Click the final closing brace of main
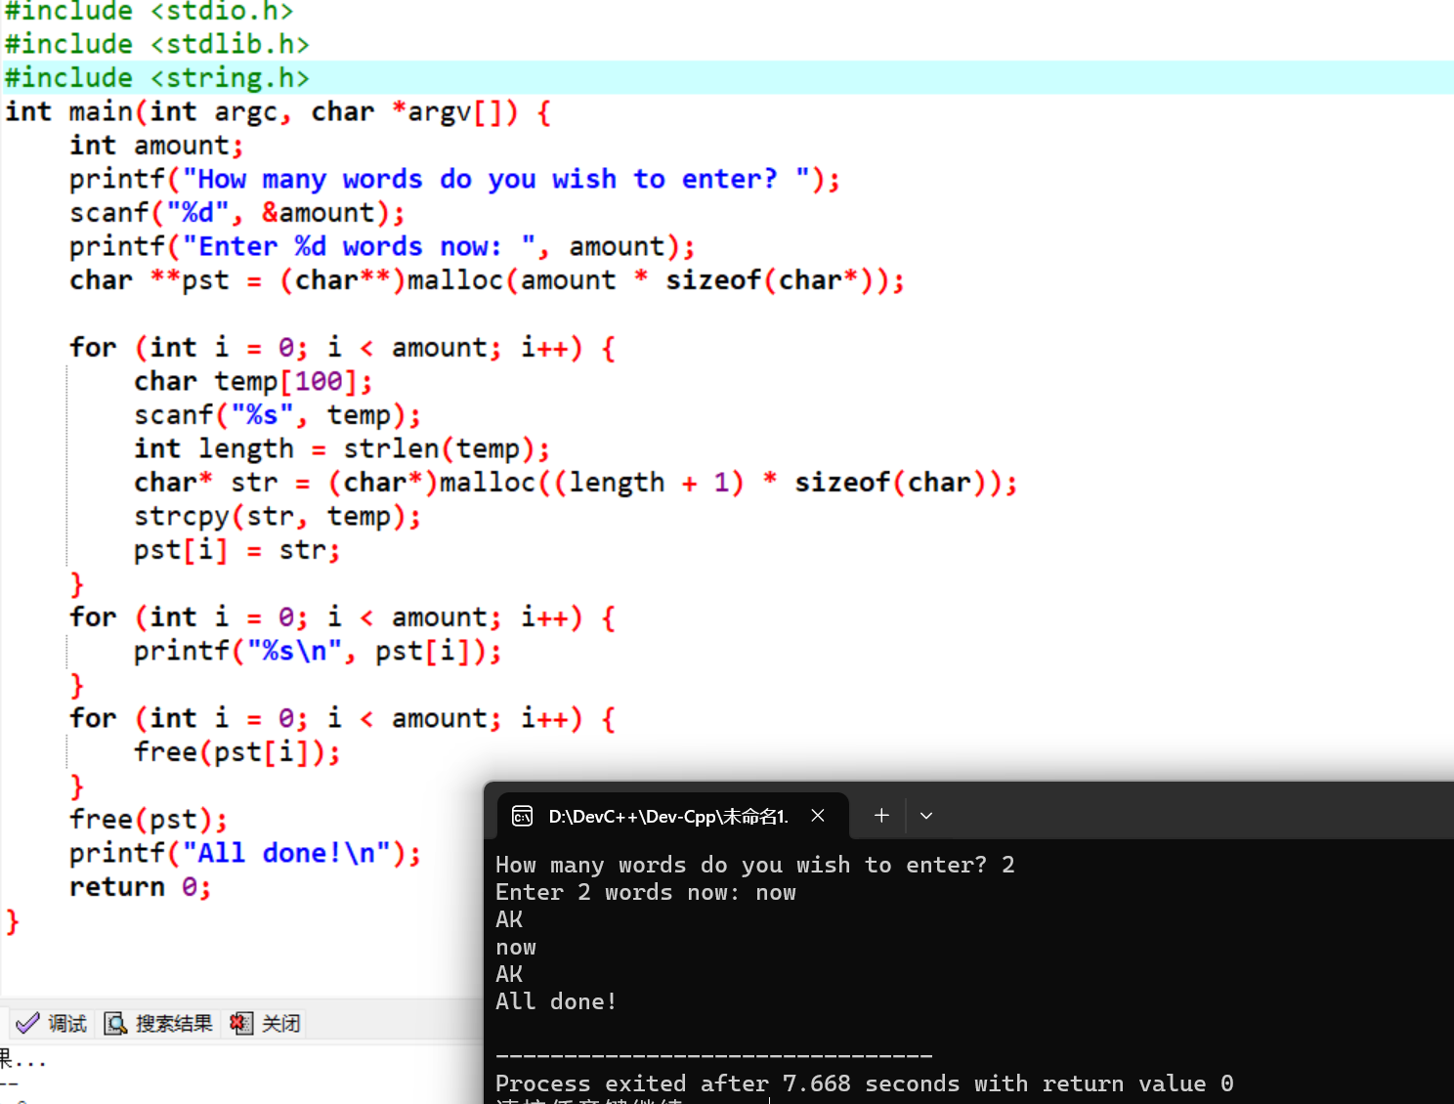Viewport: 1454px width, 1104px height. pyautogui.click(x=12, y=920)
